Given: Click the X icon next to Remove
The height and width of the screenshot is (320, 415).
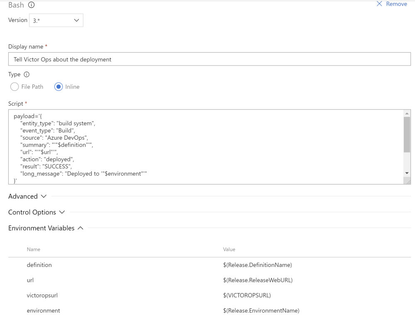Looking at the screenshot, I should click(379, 4).
